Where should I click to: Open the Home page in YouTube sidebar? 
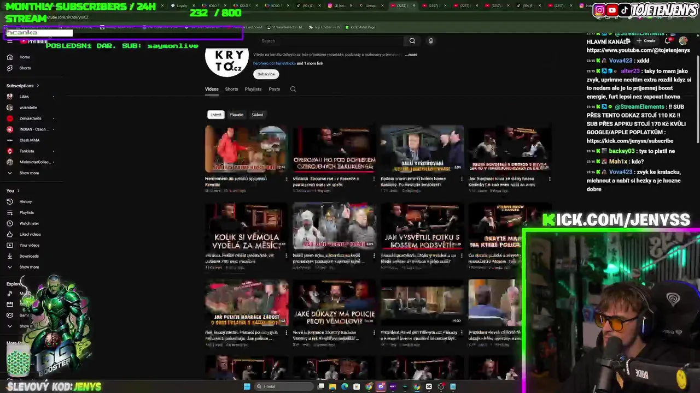pyautogui.click(x=24, y=57)
